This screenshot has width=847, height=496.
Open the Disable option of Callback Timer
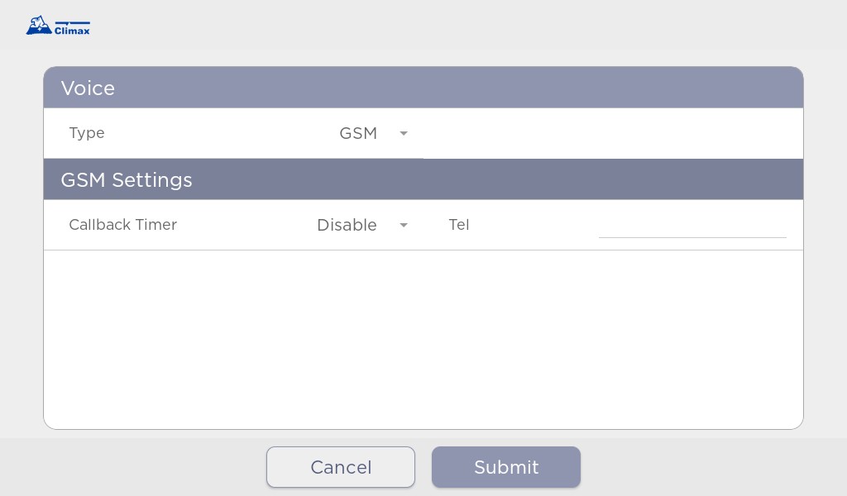tap(347, 225)
